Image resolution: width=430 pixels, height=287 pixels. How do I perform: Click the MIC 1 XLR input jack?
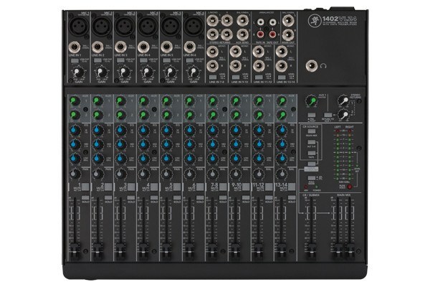(x=79, y=26)
